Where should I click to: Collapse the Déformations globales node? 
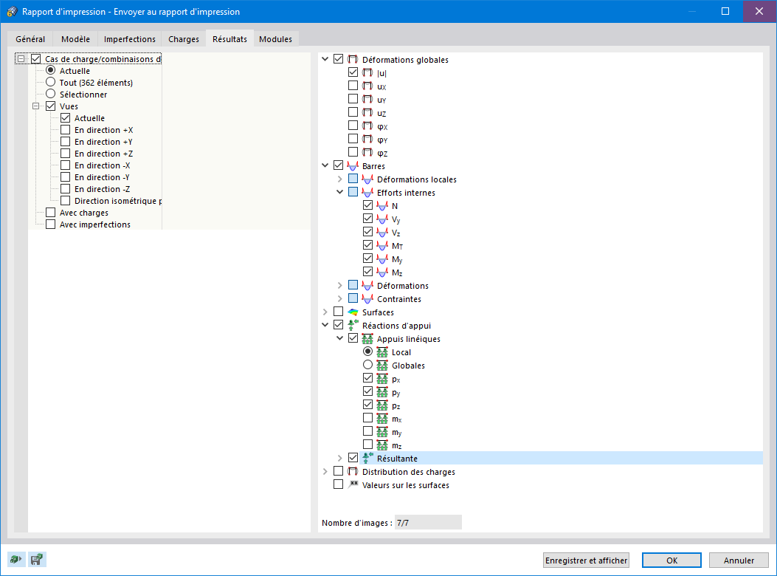[x=325, y=59]
